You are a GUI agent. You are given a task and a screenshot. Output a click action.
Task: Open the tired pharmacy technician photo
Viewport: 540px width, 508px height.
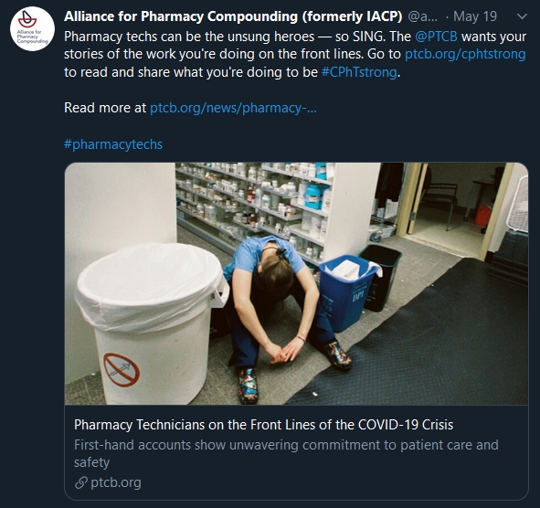(296, 283)
